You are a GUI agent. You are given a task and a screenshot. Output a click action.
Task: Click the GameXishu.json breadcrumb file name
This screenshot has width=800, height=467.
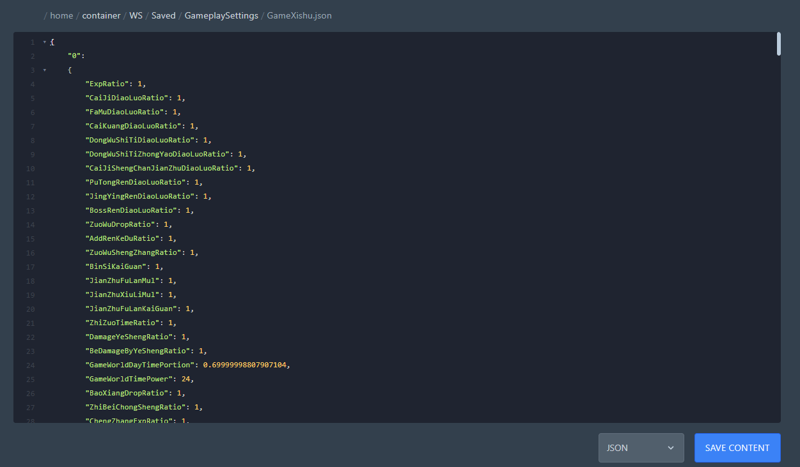click(x=299, y=15)
